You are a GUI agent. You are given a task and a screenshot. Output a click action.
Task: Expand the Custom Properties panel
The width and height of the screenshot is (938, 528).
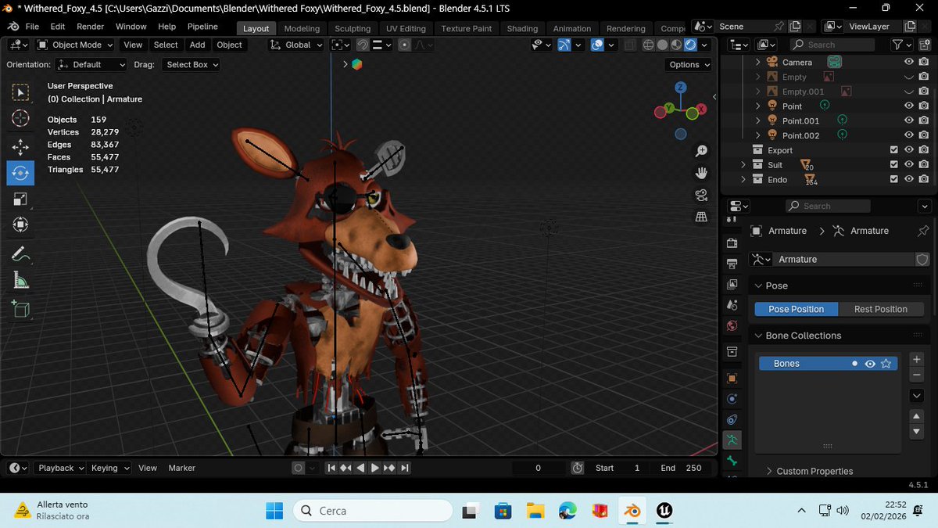pyautogui.click(x=814, y=471)
